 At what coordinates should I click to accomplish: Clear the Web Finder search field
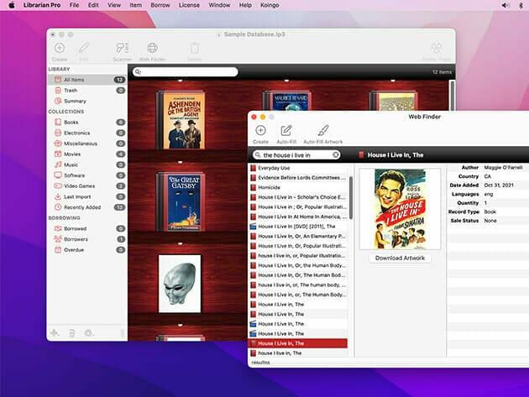(x=336, y=155)
